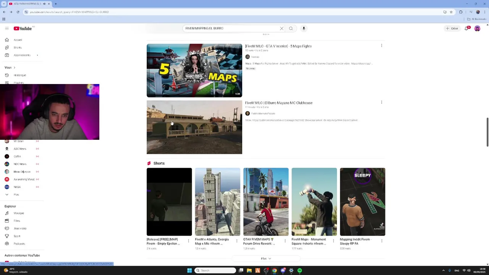Image resolution: width=489 pixels, height=275 pixels.
Task: Open Chrome apps grid shortcut
Action: pos(4,19)
